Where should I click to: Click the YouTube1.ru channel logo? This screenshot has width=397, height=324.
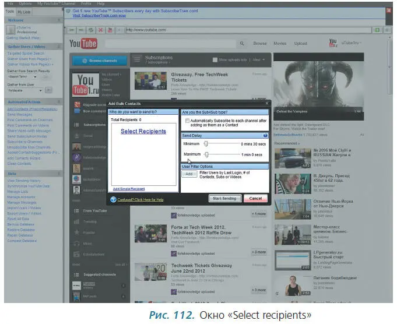[86, 85]
